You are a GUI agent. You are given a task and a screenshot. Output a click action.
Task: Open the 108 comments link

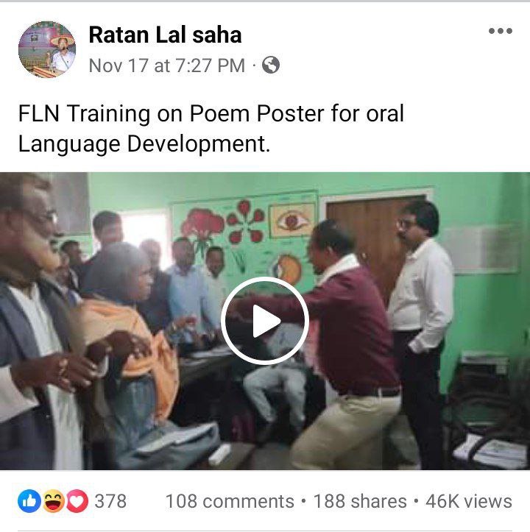(230, 501)
